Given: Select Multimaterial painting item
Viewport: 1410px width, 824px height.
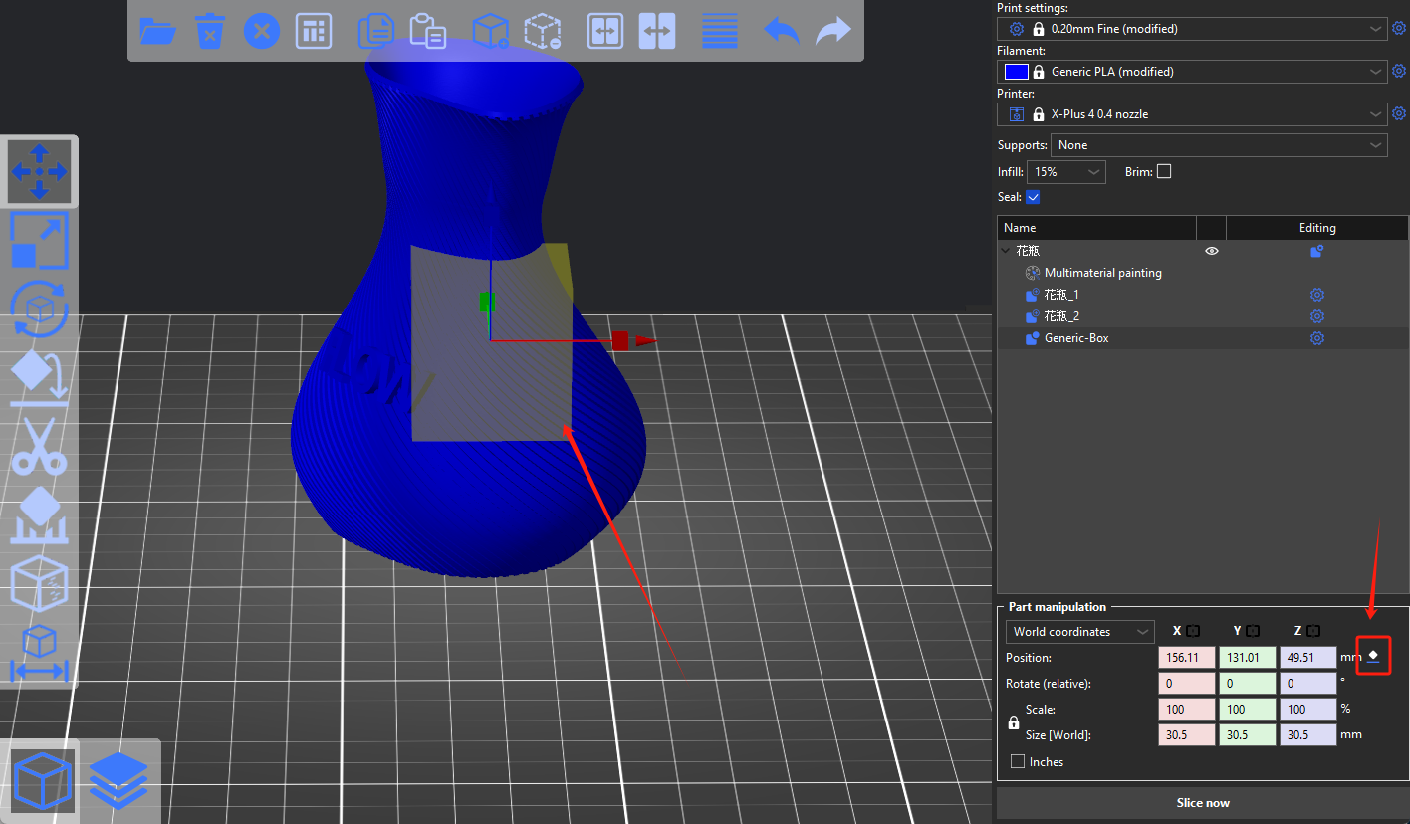Looking at the screenshot, I should (1102, 273).
